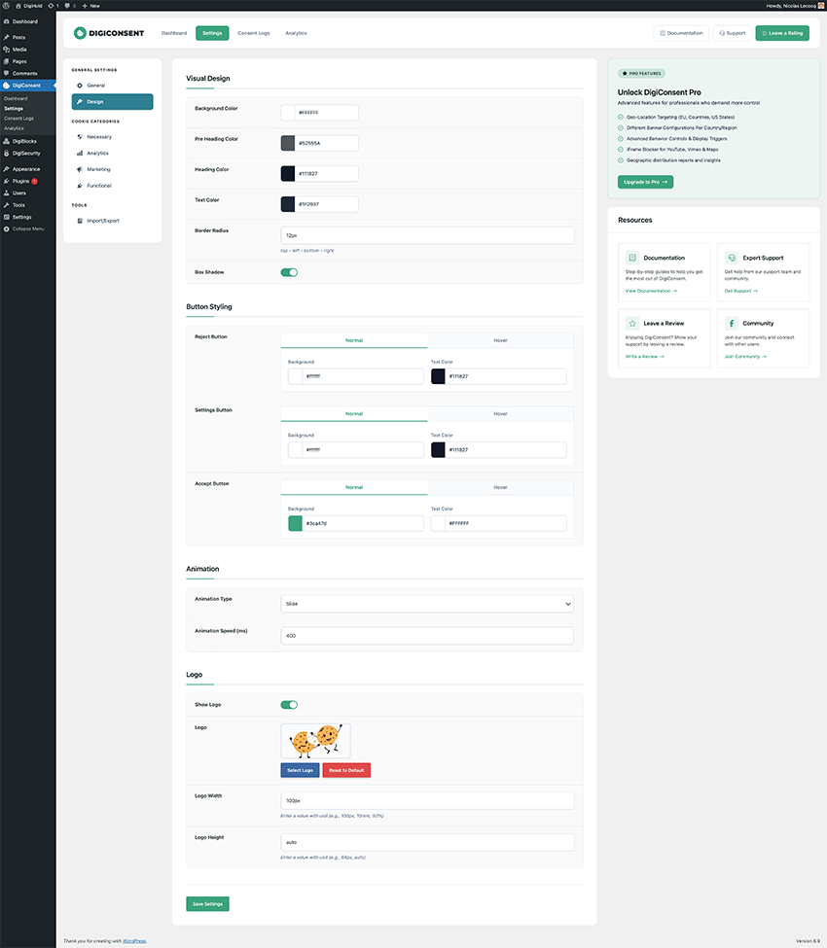This screenshot has height=948, width=827.
Task: Click the Heading Color swatch
Action: click(x=288, y=173)
